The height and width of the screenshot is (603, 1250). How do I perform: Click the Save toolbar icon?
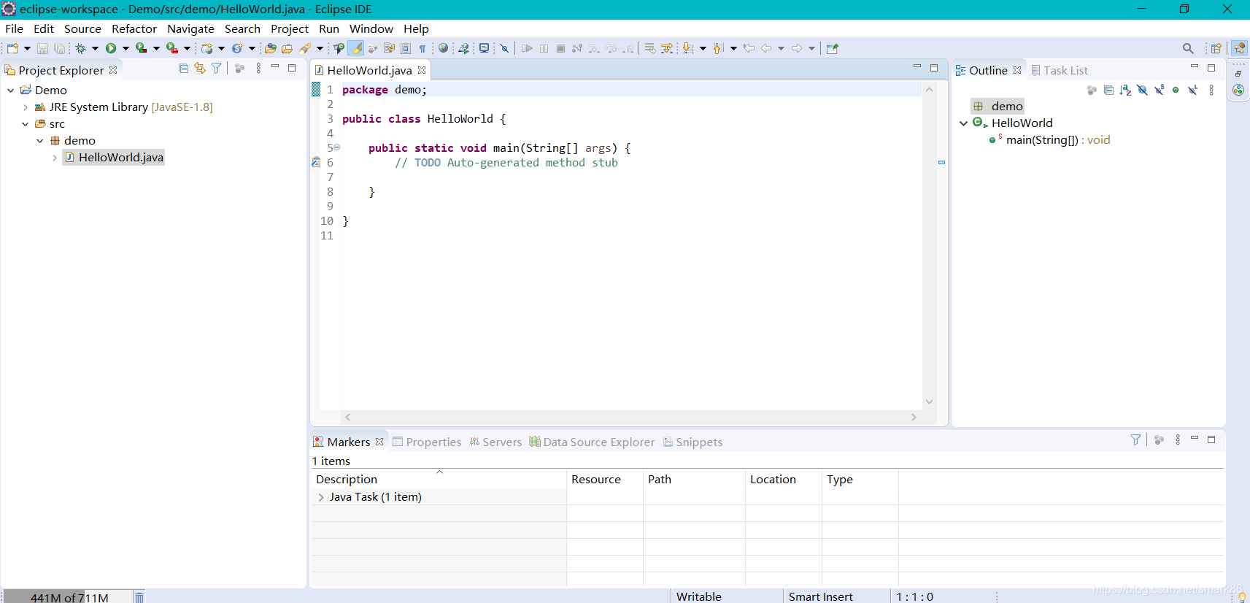click(x=42, y=48)
